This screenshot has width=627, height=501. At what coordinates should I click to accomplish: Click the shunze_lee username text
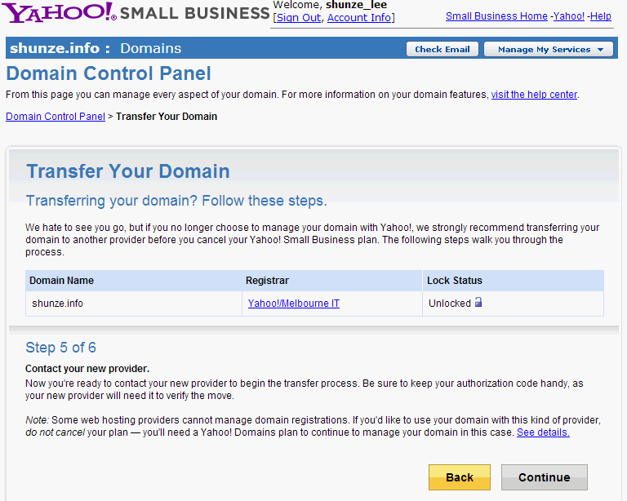pyautogui.click(x=356, y=5)
